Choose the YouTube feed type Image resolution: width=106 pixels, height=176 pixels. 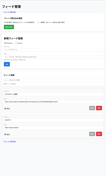[x=16, y=43]
